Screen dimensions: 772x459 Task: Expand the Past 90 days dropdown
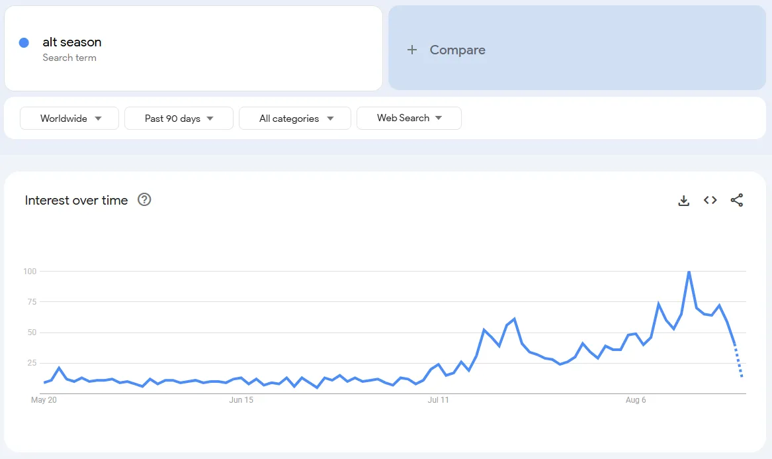pyautogui.click(x=179, y=119)
